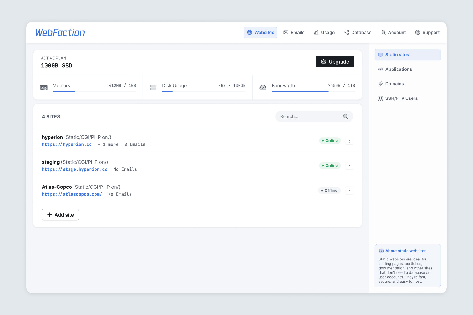
Task: Click the Bandwidth progress bar
Action: pyautogui.click(x=313, y=91)
